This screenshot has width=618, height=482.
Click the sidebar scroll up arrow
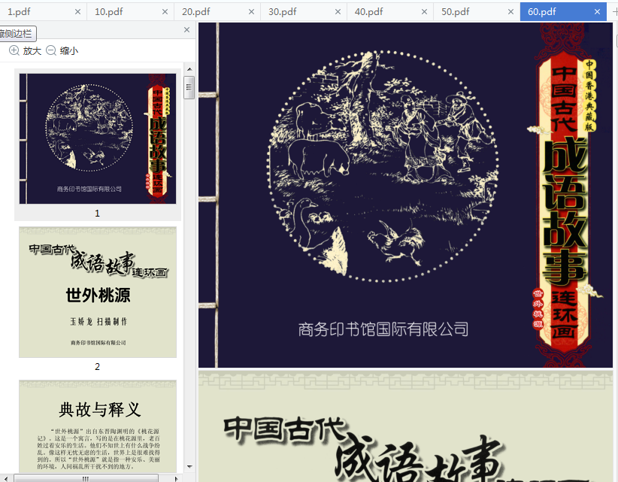pos(189,69)
